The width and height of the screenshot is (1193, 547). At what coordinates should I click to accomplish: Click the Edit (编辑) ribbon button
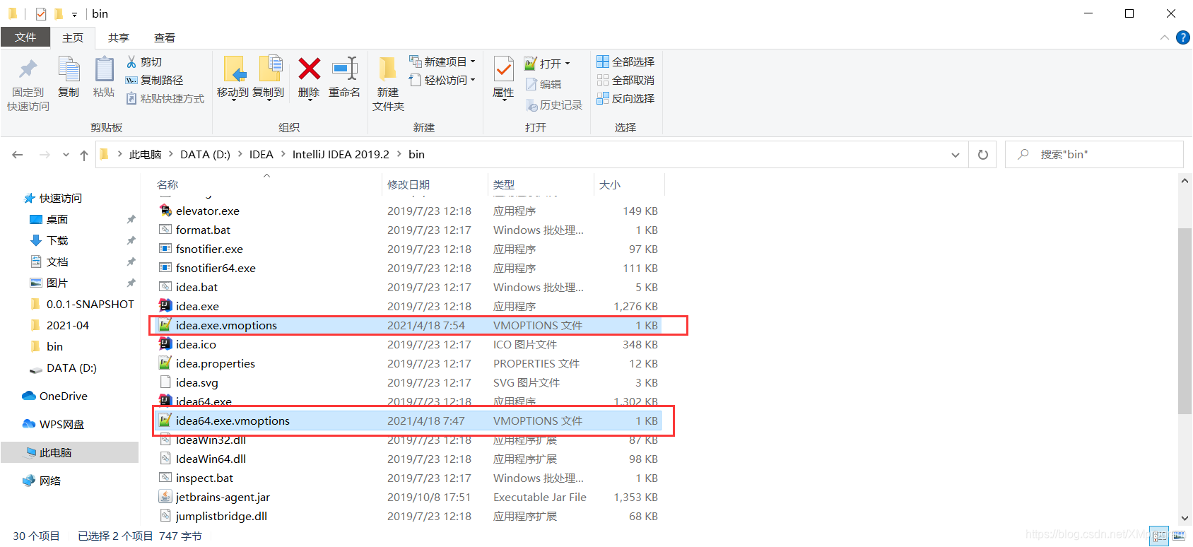point(543,84)
